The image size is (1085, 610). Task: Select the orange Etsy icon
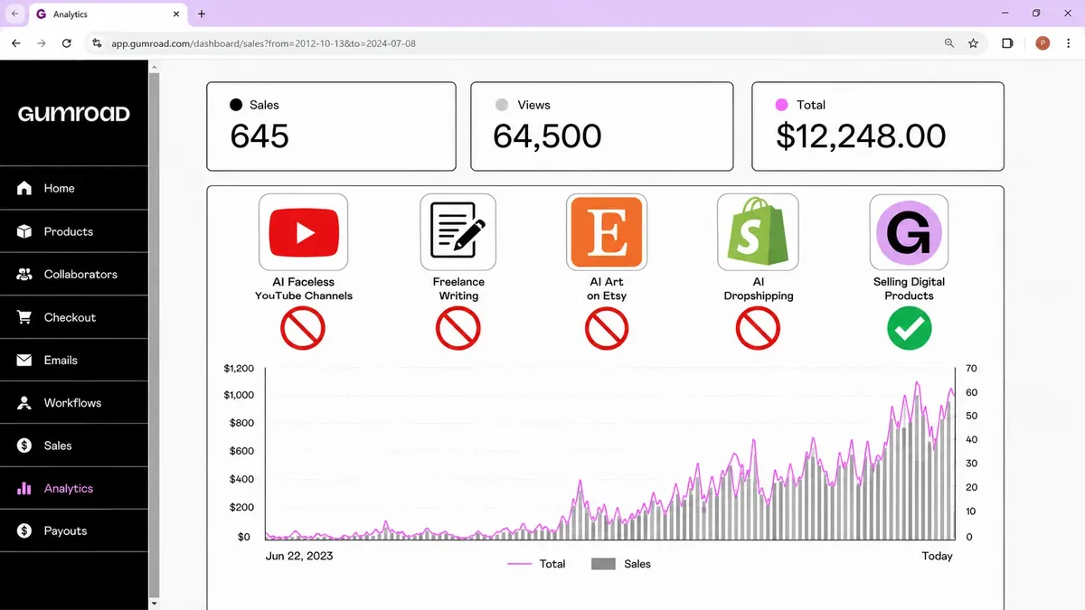[607, 232]
